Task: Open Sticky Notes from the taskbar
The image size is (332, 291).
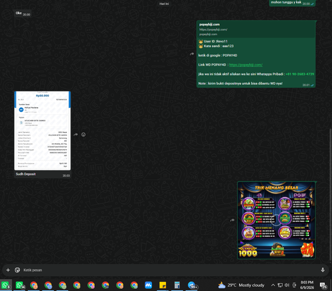Action: [163, 285]
